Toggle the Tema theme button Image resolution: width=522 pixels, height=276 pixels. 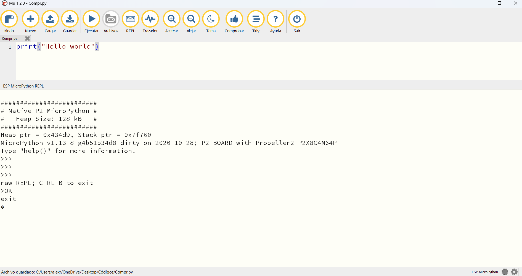pyautogui.click(x=211, y=22)
